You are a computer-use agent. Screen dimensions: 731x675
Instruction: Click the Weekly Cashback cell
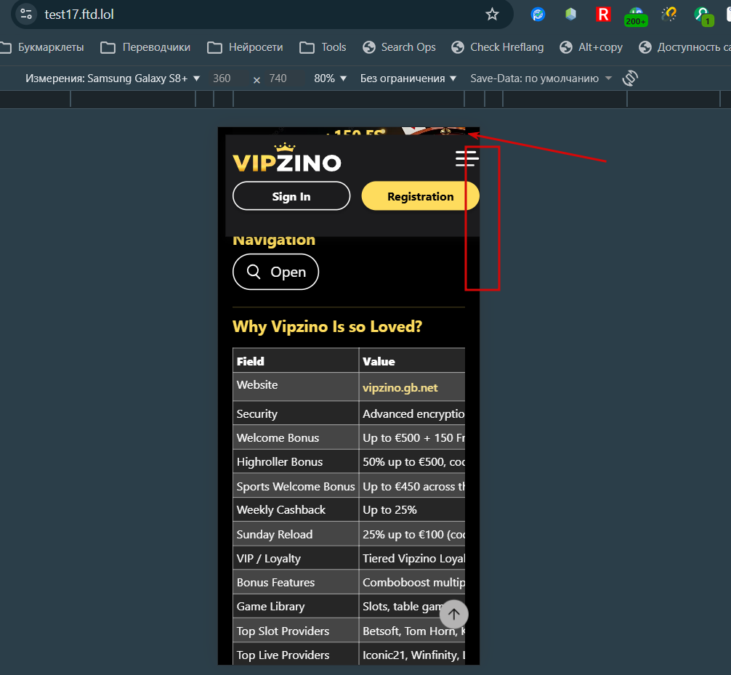tap(296, 509)
